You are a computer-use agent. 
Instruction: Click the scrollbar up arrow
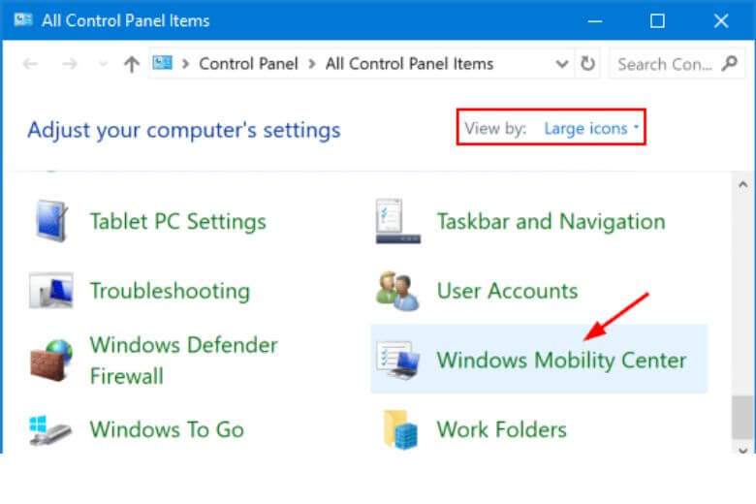pos(741,184)
